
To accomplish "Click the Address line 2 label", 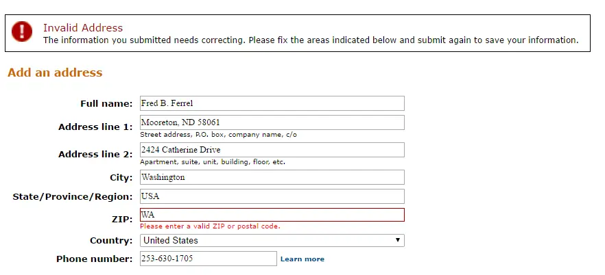I will click(x=95, y=154).
